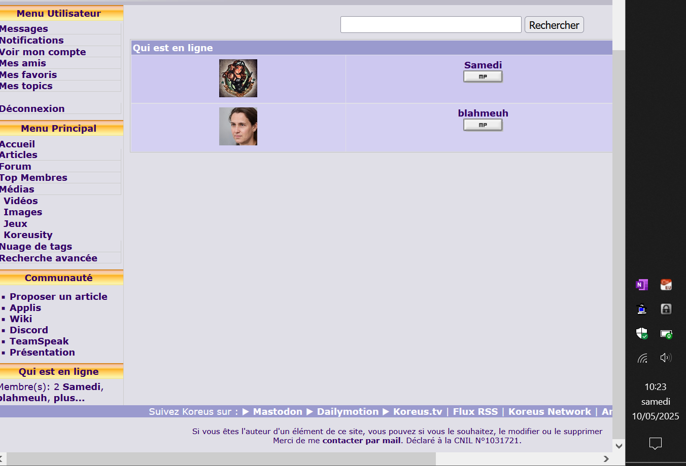Open Messages in the user menu

tap(24, 29)
